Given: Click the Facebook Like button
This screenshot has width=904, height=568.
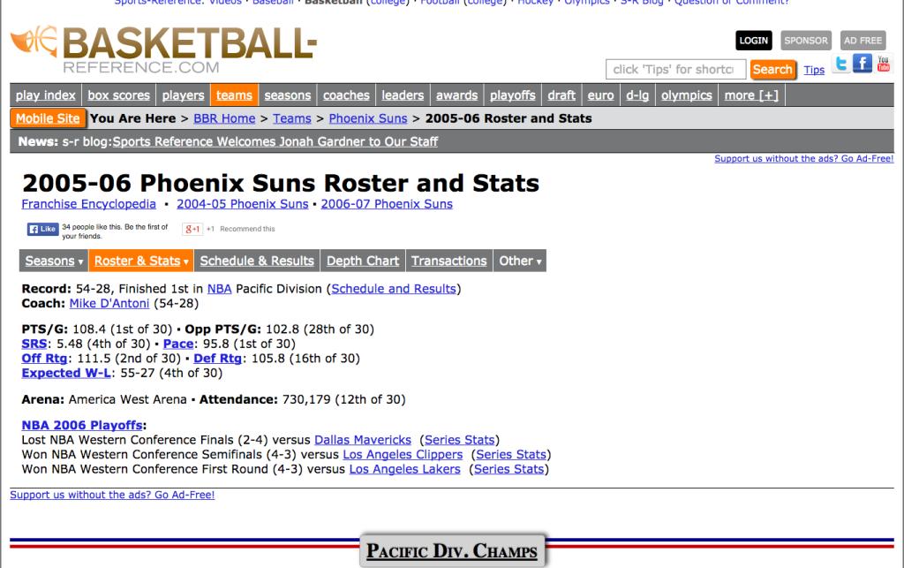Looking at the screenshot, I should (42, 229).
